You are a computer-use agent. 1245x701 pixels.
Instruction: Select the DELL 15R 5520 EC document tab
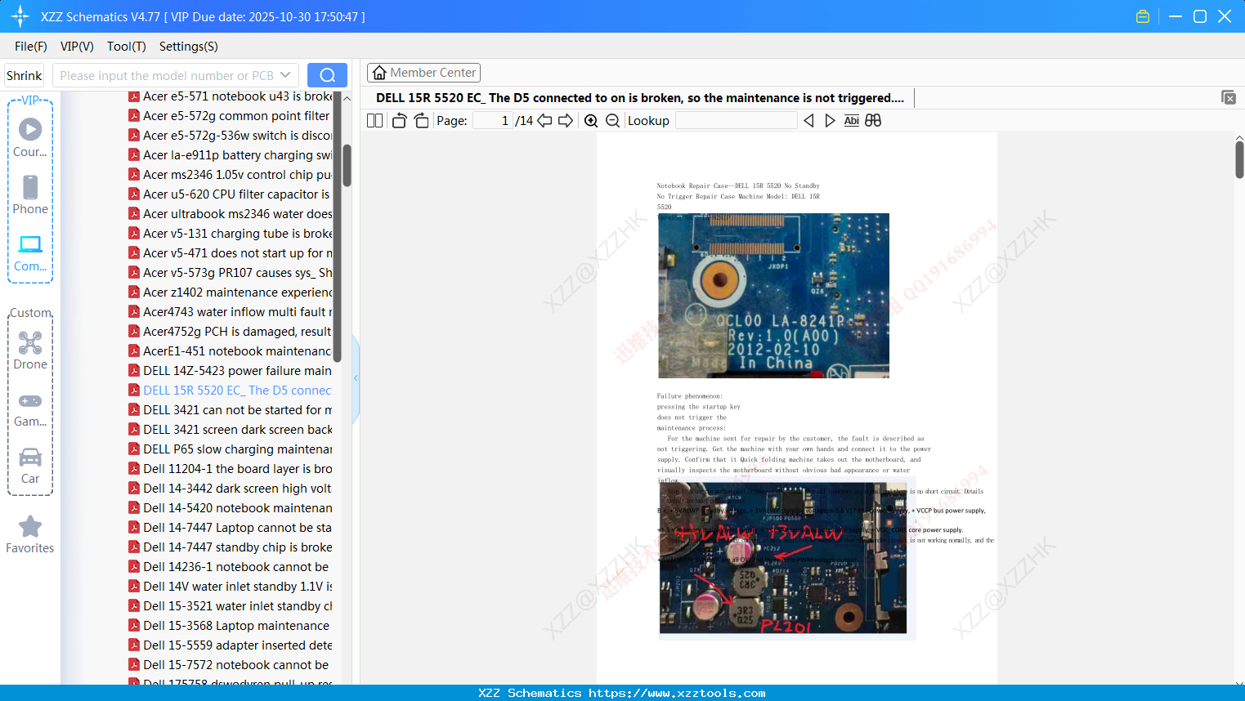tap(640, 98)
